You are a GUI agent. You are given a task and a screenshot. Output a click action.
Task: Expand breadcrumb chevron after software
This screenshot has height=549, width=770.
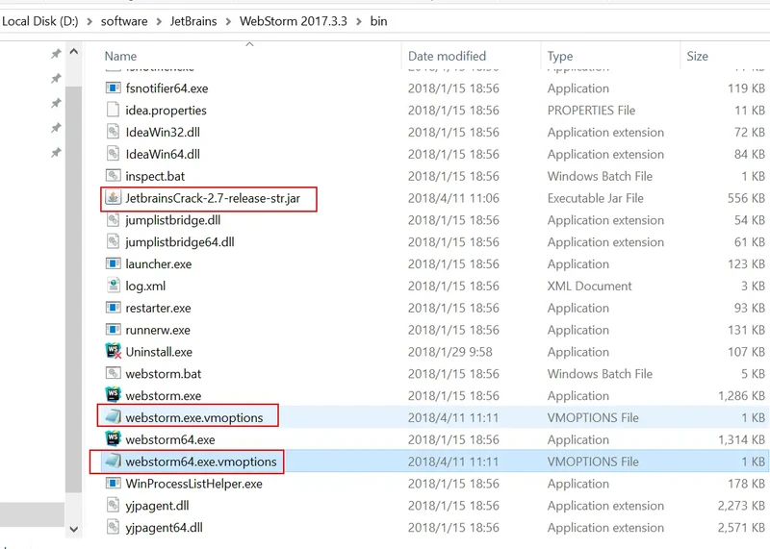click(x=158, y=21)
